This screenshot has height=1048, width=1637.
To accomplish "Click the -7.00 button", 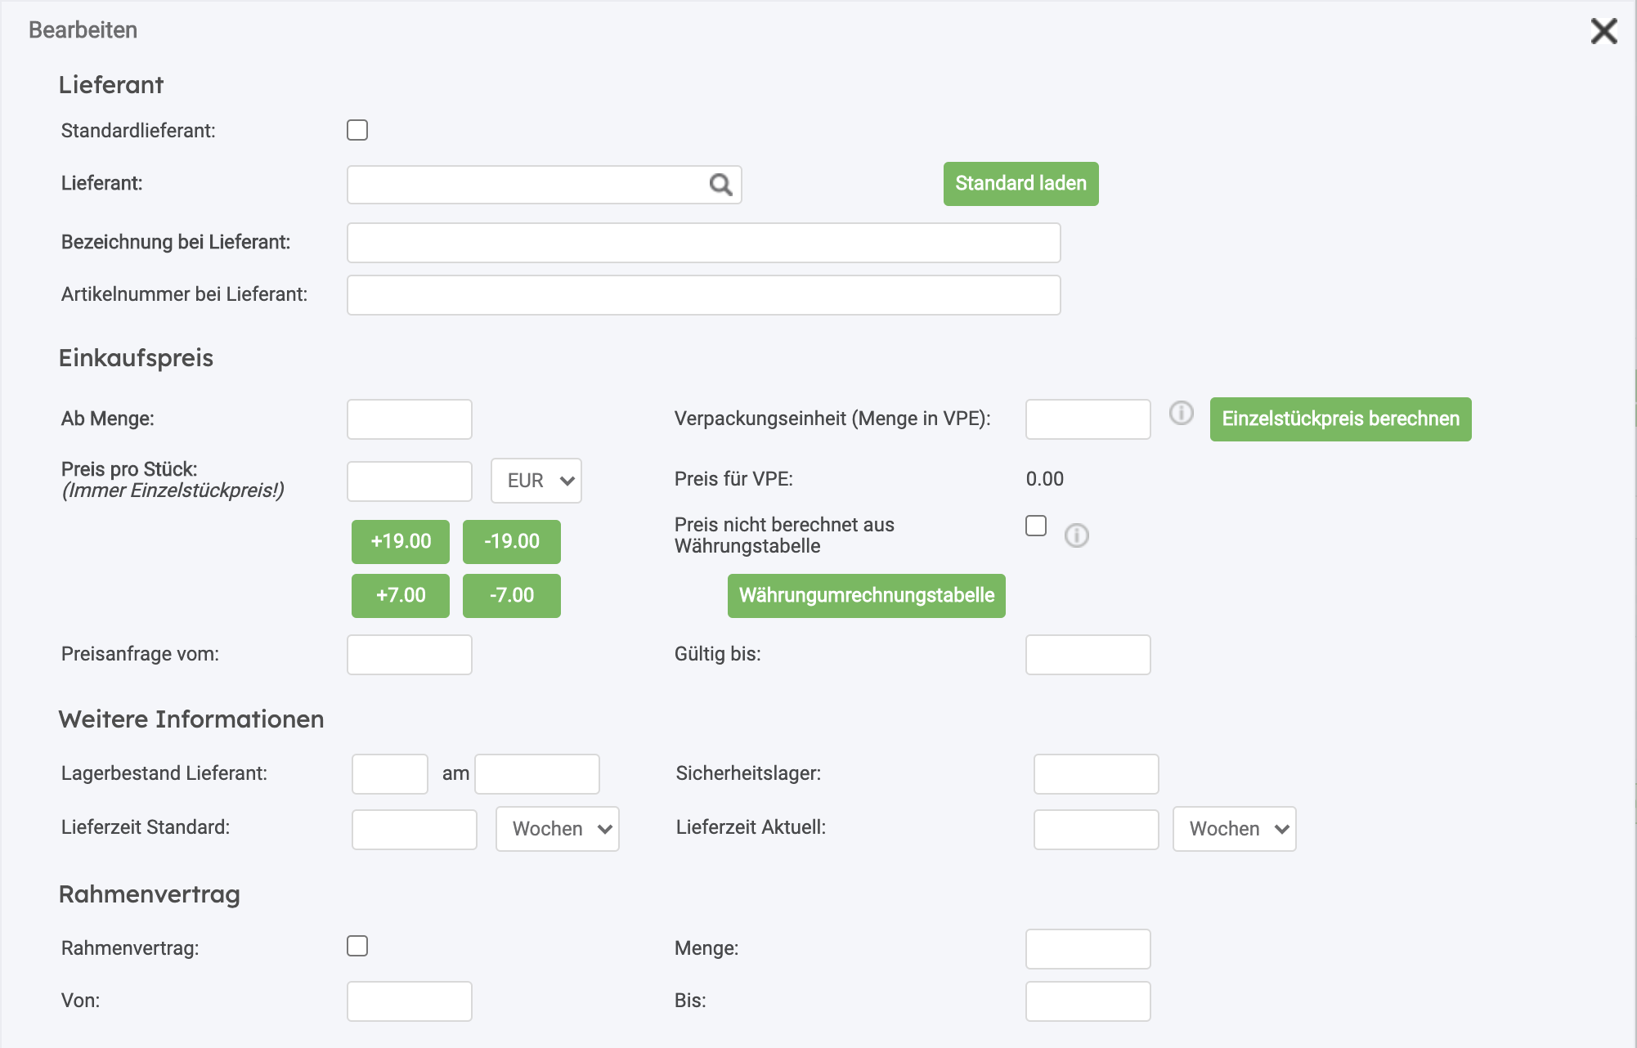I will pos(512,596).
